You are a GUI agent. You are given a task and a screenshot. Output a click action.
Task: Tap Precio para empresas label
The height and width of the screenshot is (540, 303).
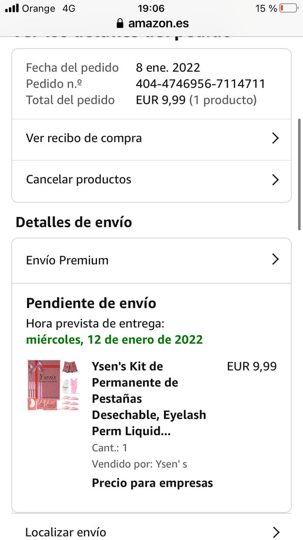153,483
